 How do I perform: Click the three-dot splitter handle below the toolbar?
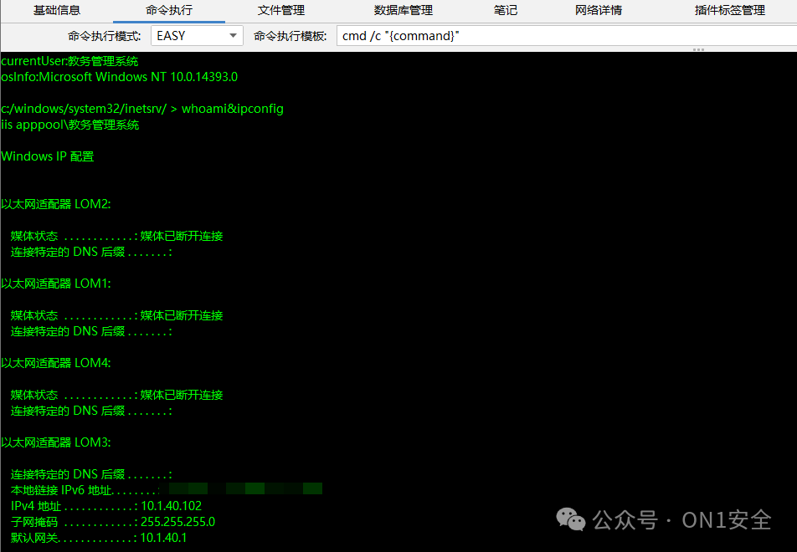point(697,49)
